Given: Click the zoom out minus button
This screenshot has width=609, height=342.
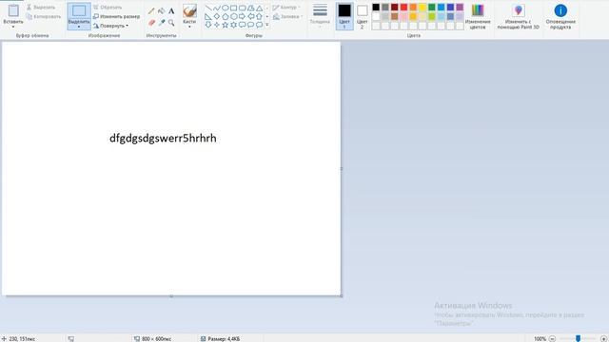Looking at the screenshot, I should point(552,338).
